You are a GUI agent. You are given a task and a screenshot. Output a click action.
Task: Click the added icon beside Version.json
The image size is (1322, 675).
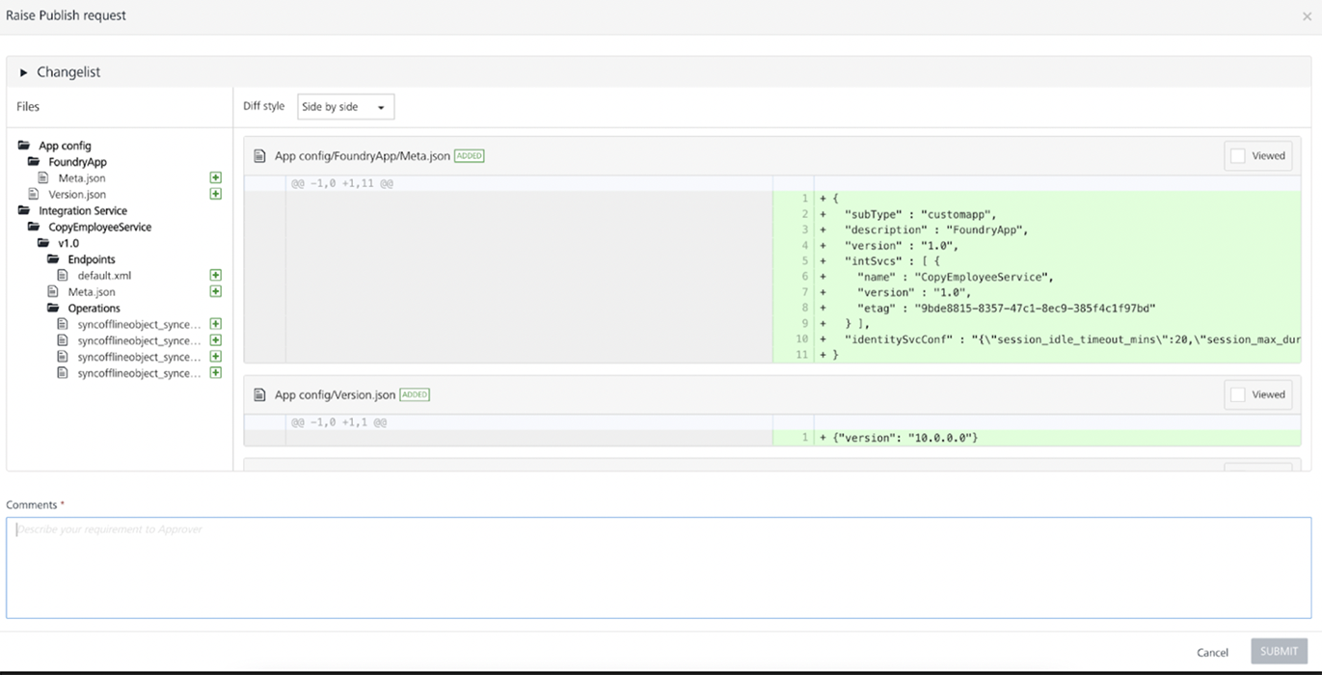(216, 194)
